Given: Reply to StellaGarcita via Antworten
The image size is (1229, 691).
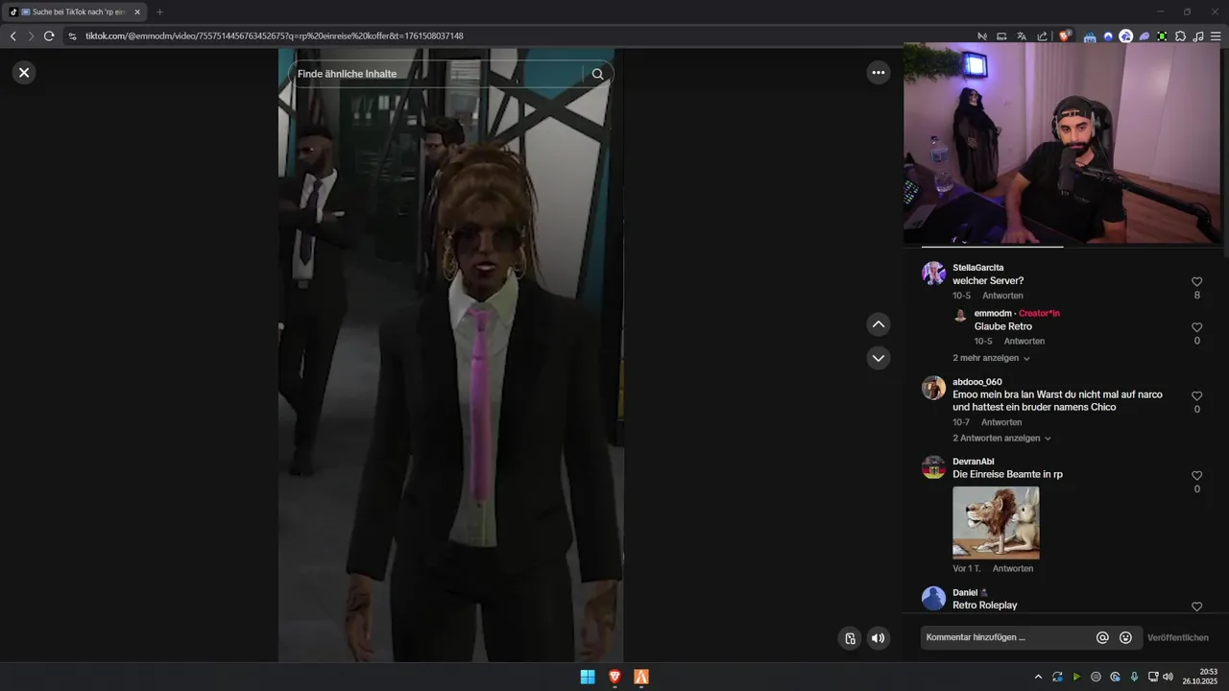Looking at the screenshot, I should [1002, 296].
